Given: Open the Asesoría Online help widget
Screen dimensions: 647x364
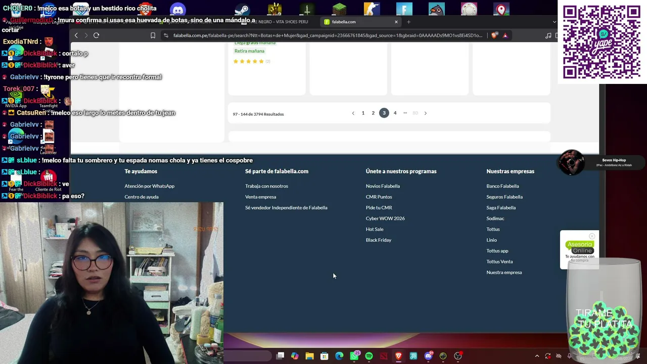Looking at the screenshot, I should tap(579, 251).
